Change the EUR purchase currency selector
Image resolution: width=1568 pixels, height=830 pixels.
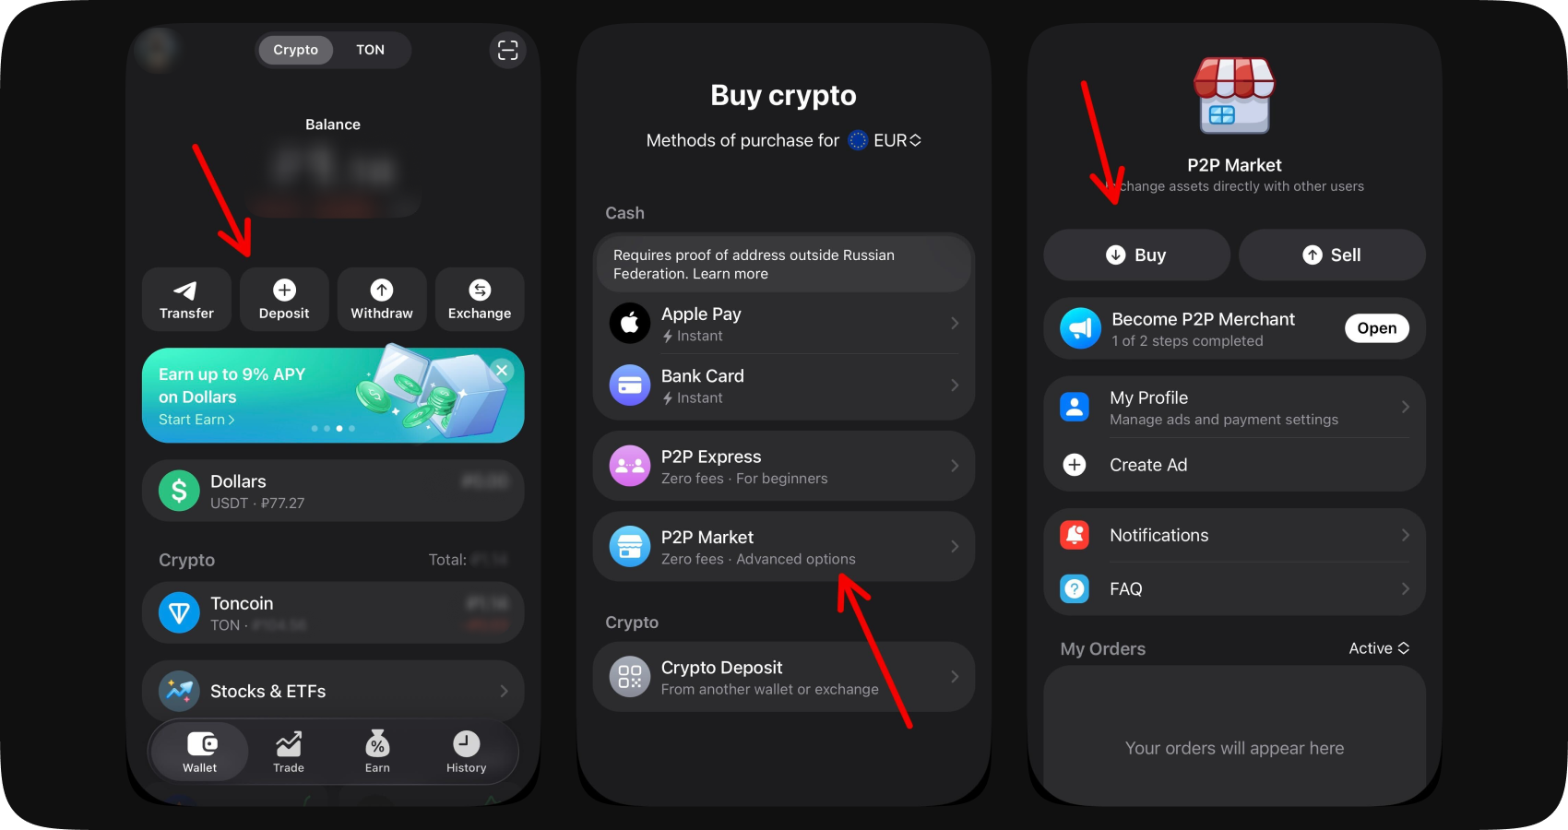pyautogui.click(x=885, y=140)
